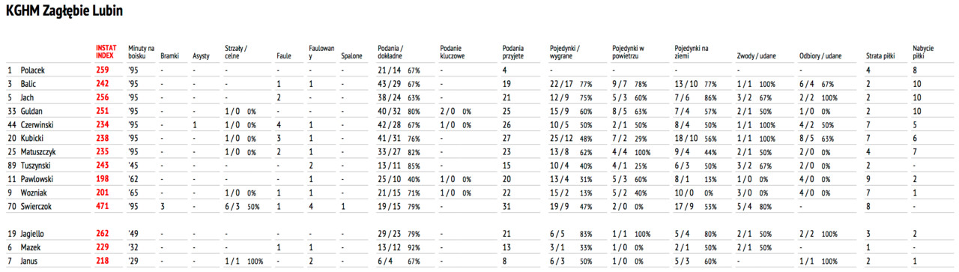Click the Strata piłki column header
The width and height of the screenshot is (959, 272).
(x=882, y=55)
